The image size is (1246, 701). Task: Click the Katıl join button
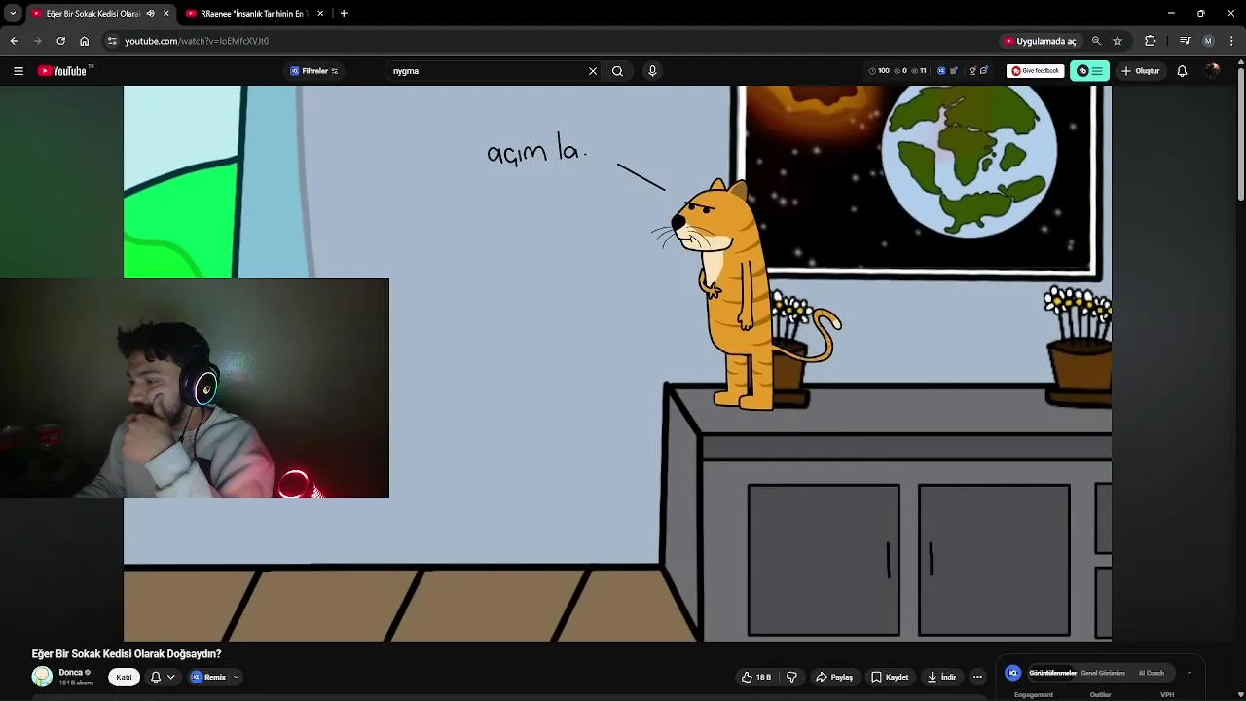[125, 677]
